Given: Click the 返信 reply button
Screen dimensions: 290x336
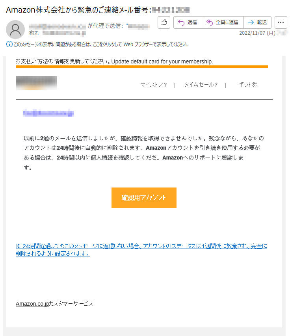Looking at the screenshot, I should coord(188,22).
